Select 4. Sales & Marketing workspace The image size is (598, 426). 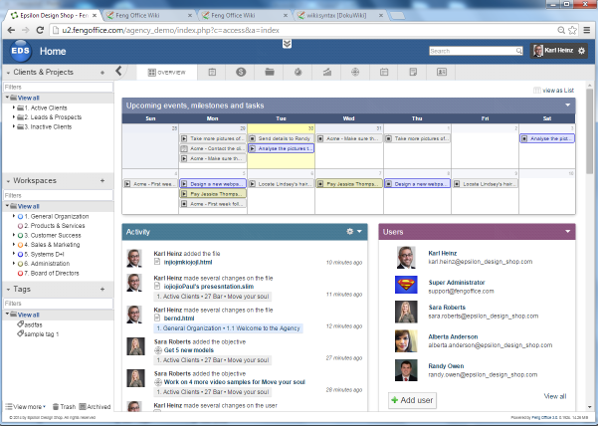60,243
